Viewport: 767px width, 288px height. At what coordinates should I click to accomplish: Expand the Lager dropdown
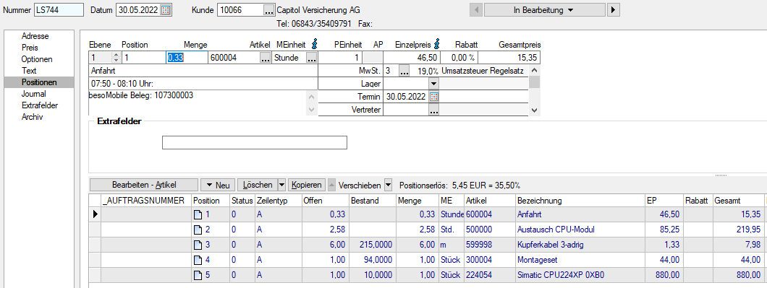tap(434, 84)
